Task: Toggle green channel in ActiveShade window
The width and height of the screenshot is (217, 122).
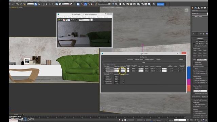Action: click(66, 20)
